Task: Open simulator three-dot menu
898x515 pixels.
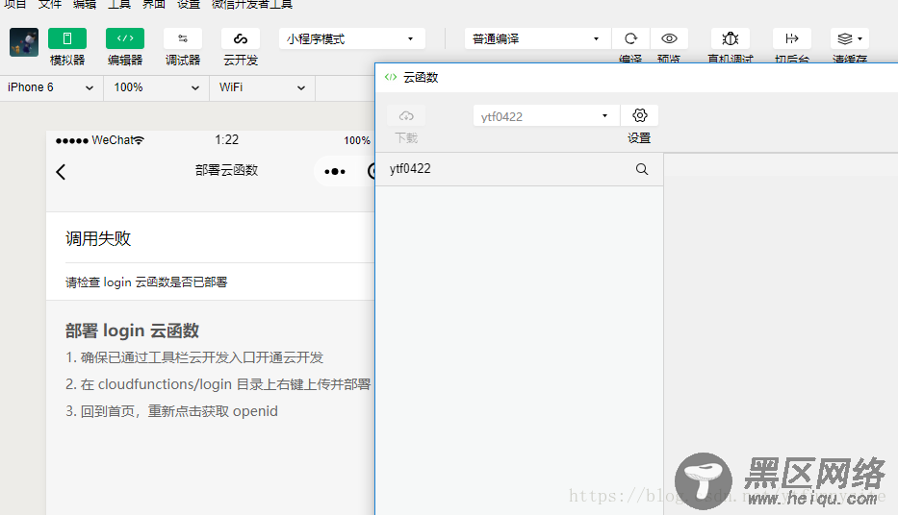Action: pyautogui.click(x=334, y=171)
